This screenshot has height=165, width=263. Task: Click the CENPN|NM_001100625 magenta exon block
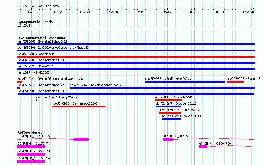point(81,140)
